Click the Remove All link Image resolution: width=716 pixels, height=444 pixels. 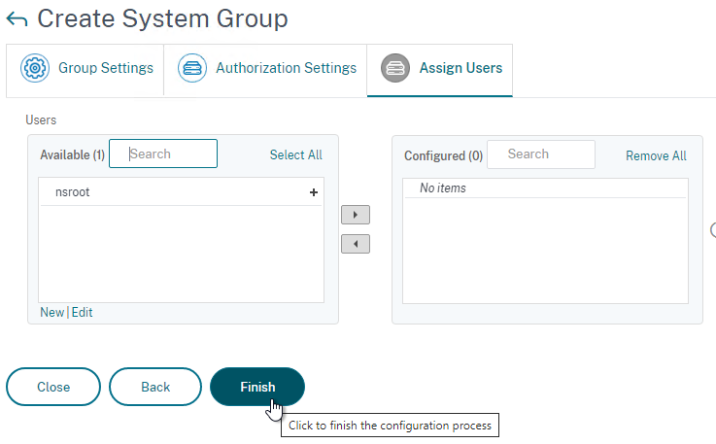pyautogui.click(x=656, y=155)
